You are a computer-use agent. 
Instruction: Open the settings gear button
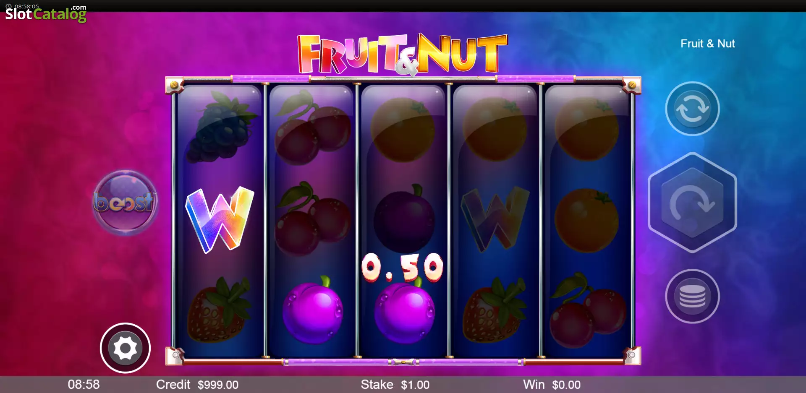[125, 348]
